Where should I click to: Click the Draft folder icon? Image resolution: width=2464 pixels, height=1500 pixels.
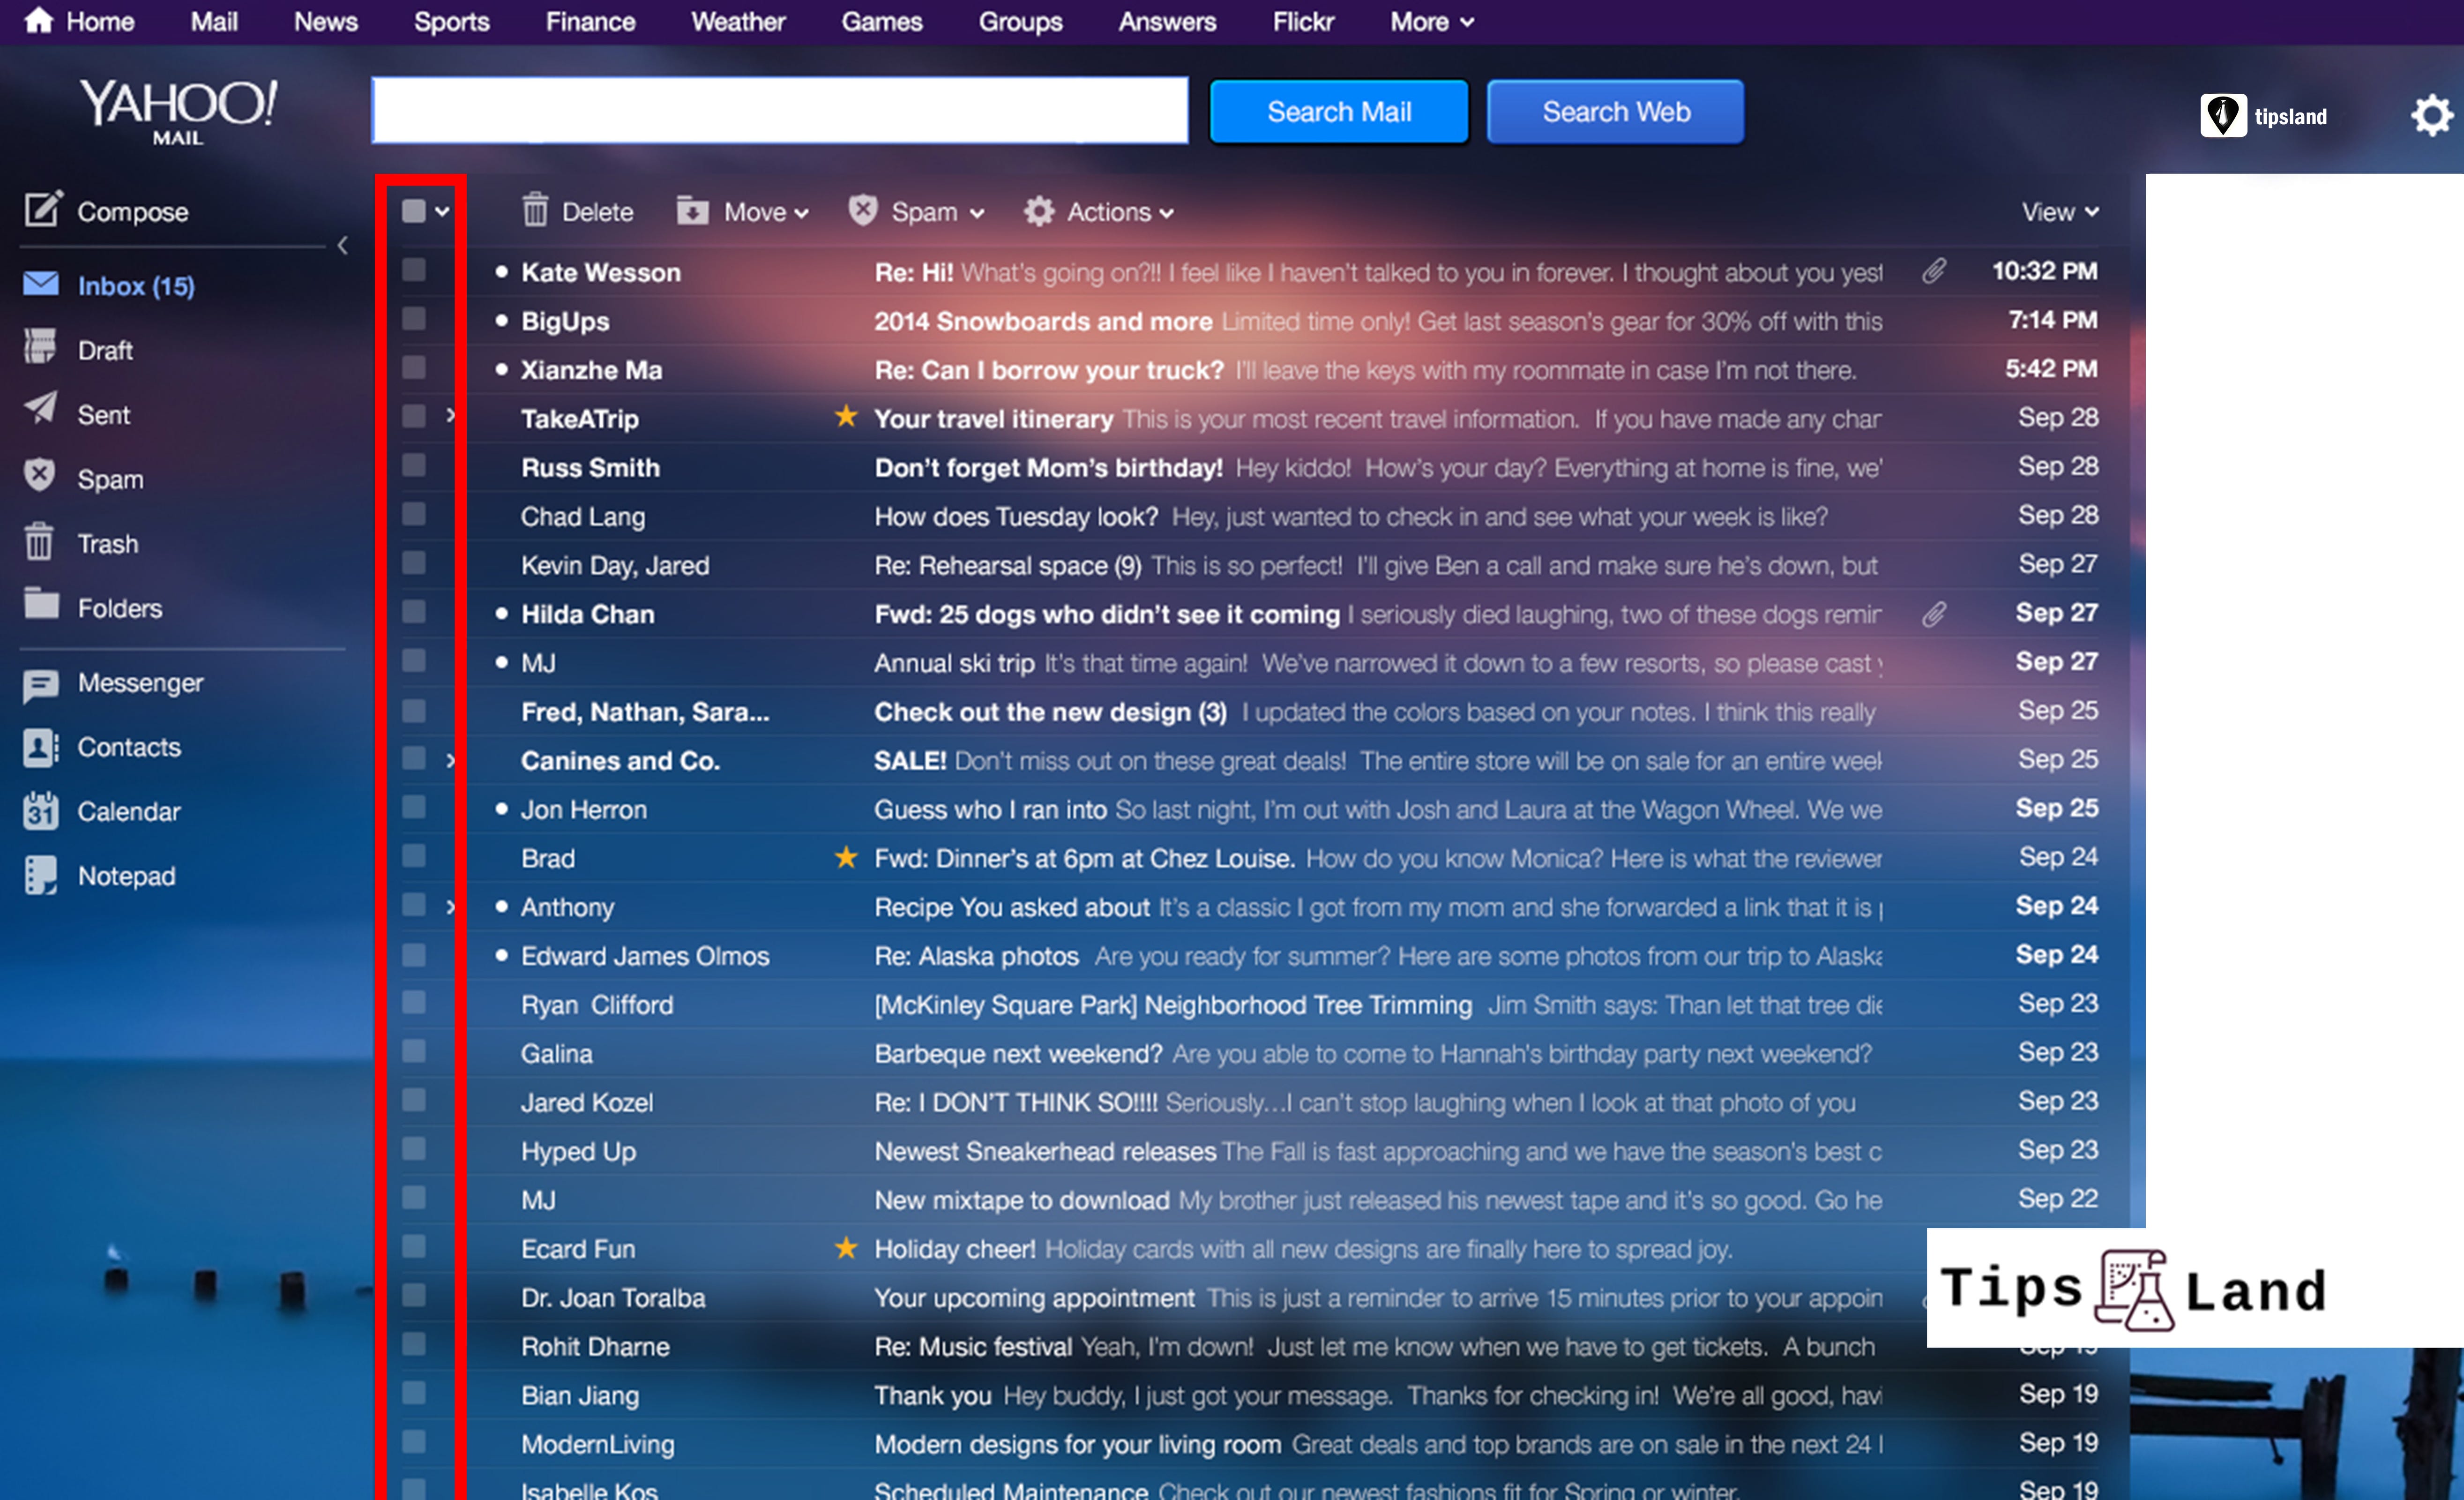pos(40,347)
